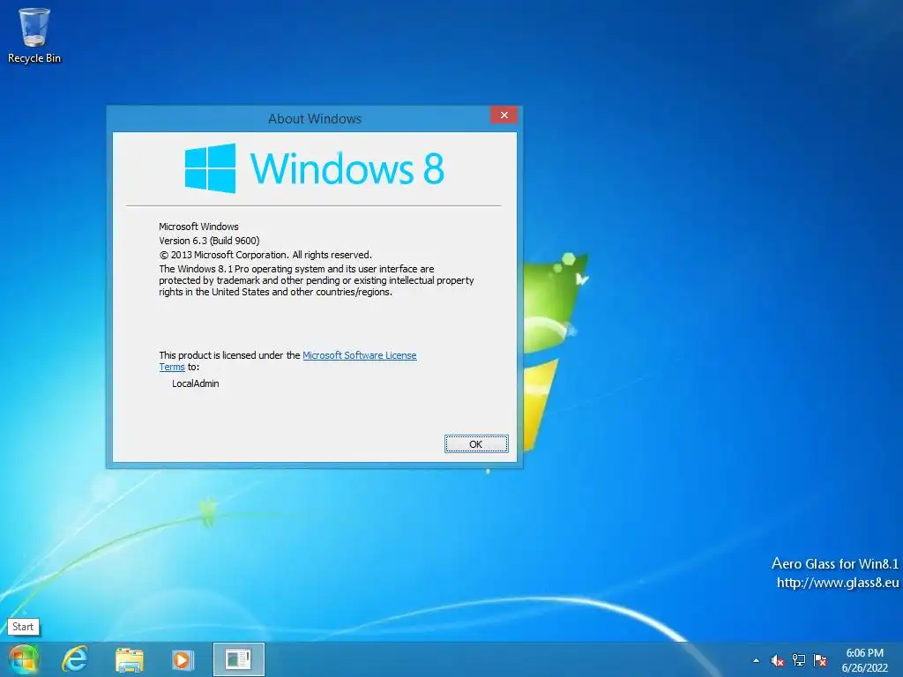This screenshot has width=903, height=677.
Task: Click the muted volume tray icon
Action: pos(777,660)
